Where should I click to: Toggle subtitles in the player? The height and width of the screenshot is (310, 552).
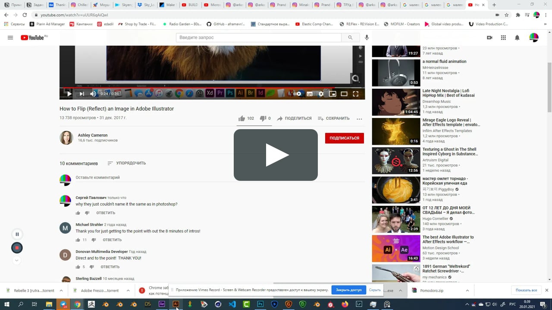point(310,93)
